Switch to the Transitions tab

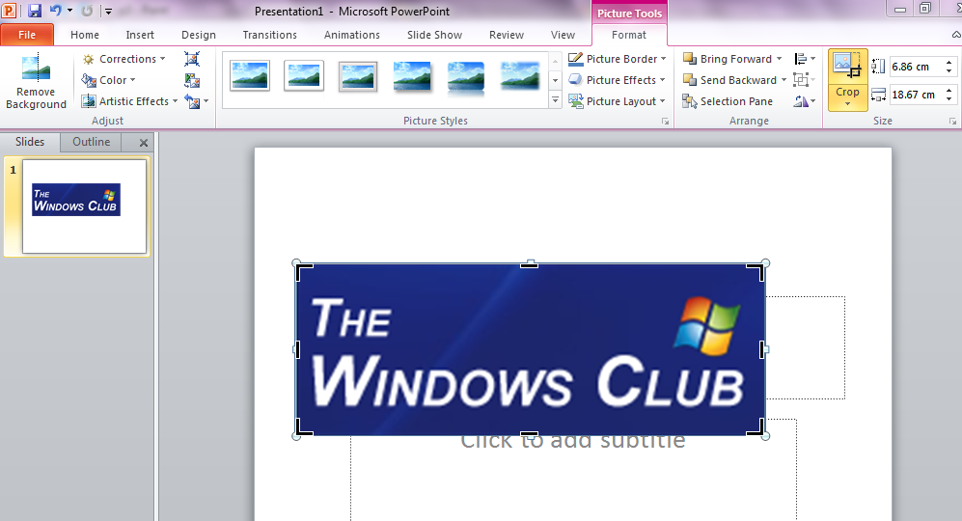point(269,35)
